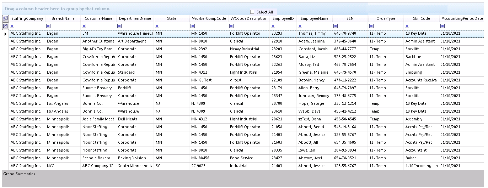Click the current-row arrow indicator on 3M row
This screenshot has height=188, width=488.
click(x=5, y=34)
